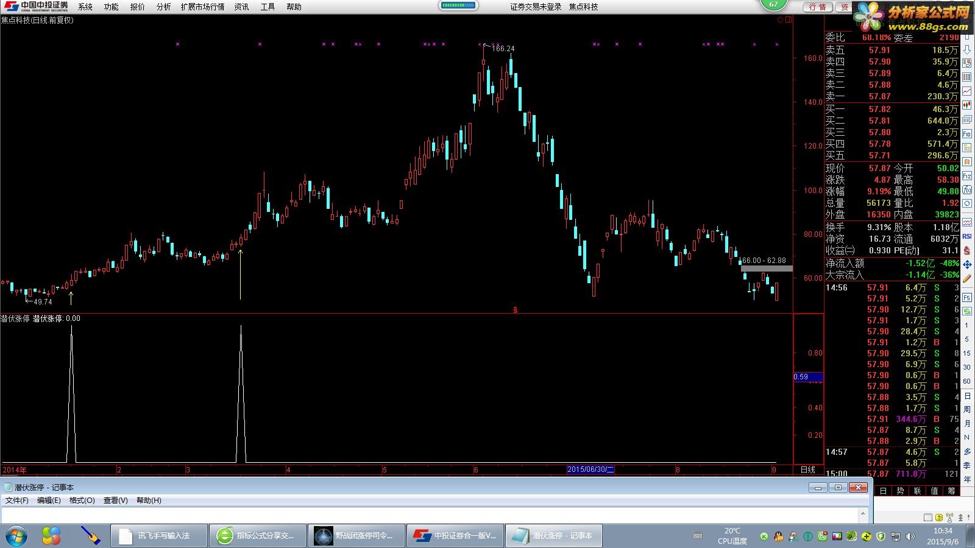Select 年 yearly period
The image size is (975, 548).
[x=967, y=479]
